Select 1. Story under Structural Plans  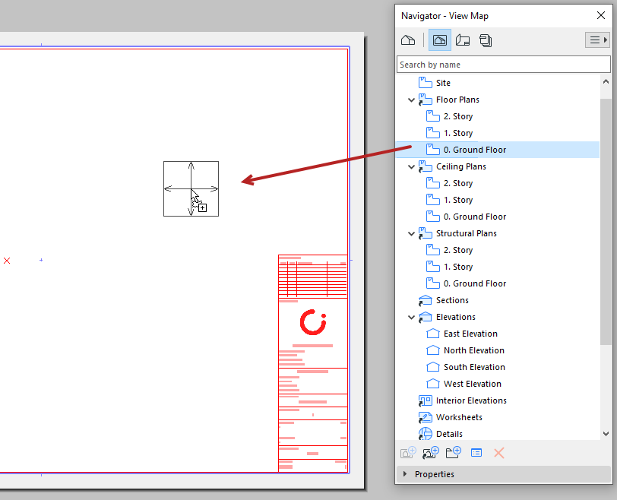(458, 267)
